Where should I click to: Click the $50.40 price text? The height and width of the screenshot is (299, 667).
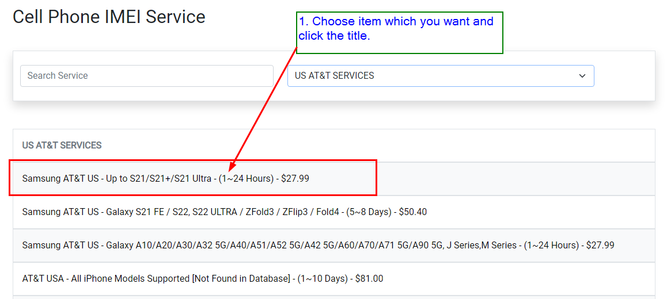(x=413, y=212)
